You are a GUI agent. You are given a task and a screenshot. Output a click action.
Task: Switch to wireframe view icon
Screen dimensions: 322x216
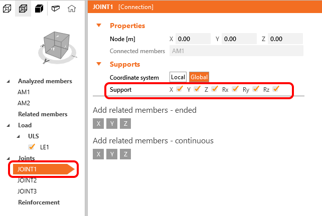(x=7, y=9)
